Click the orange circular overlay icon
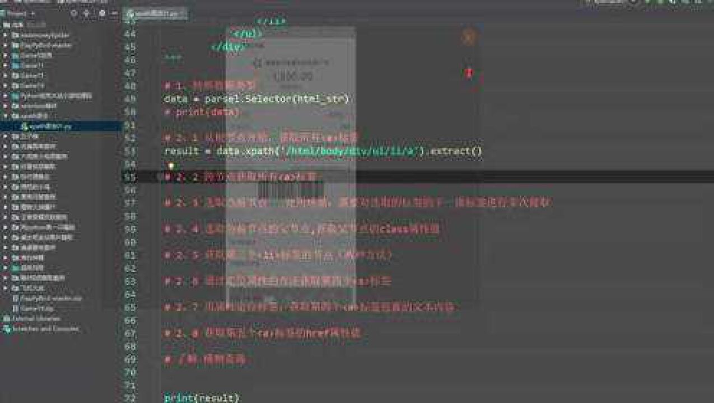Image resolution: width=714 pixels, height=403 pixels. [x=469, y=38]
